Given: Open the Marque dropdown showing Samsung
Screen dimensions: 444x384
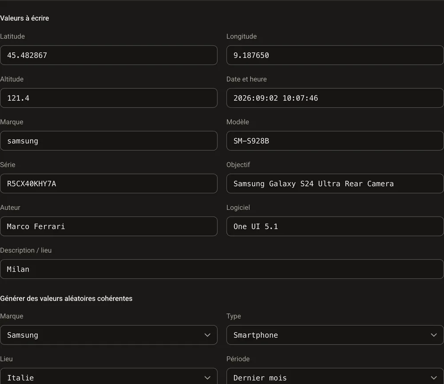Looking at the screenshot, I should 109,335.
